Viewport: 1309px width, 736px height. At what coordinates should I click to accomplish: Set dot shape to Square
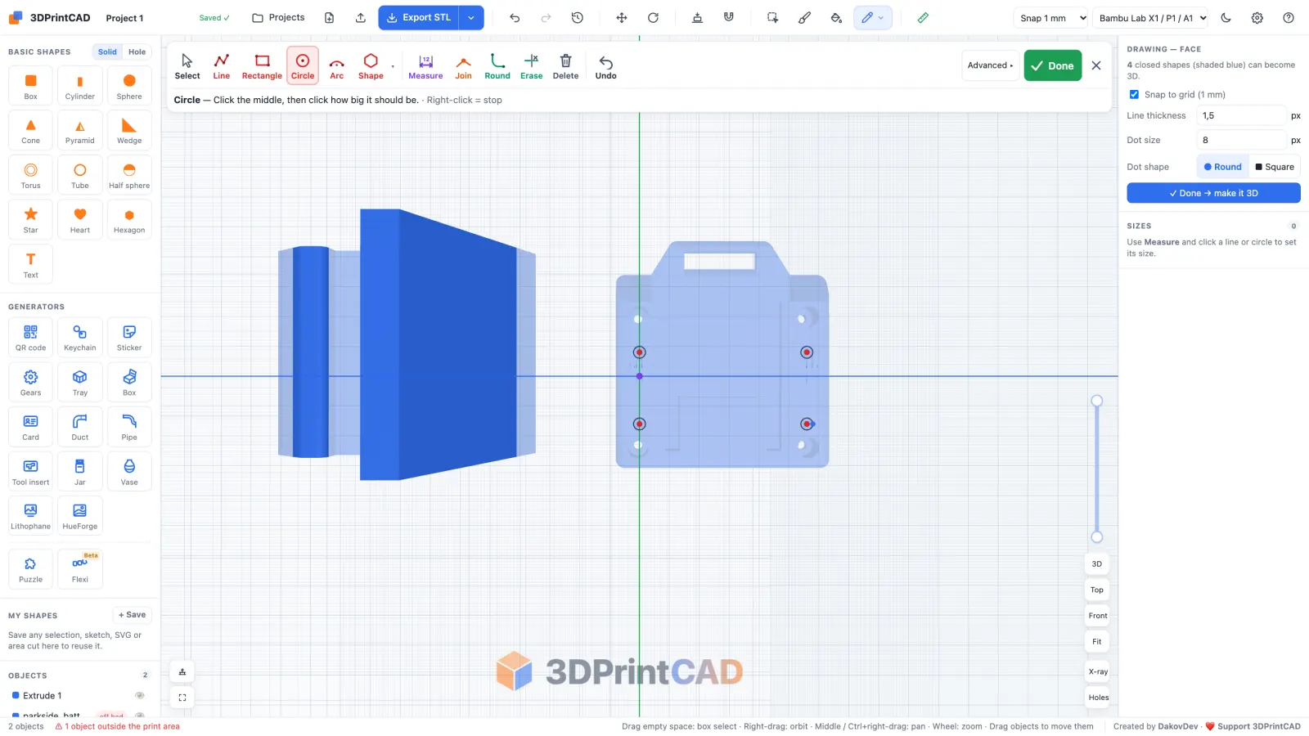coord(1275,167)
